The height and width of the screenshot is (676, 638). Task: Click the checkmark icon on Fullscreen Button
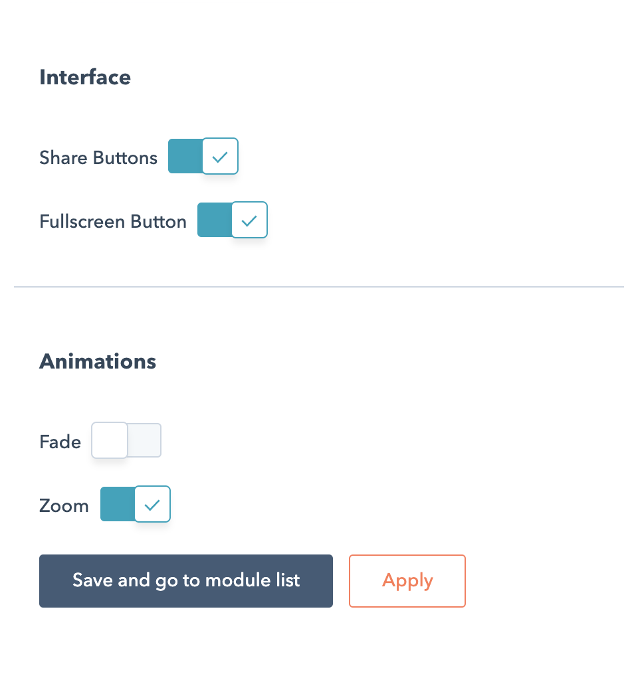(x=249, y=220)
